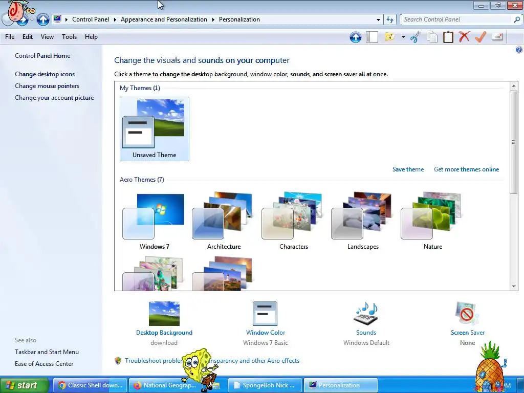Click the blue Help question icon
The height and width of the screenshot is (393, 524).
[519, 50]
